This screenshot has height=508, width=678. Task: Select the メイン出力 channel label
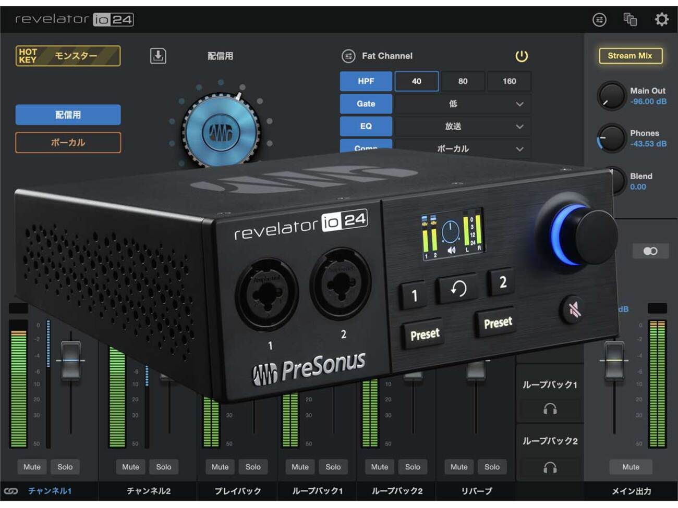631,491
